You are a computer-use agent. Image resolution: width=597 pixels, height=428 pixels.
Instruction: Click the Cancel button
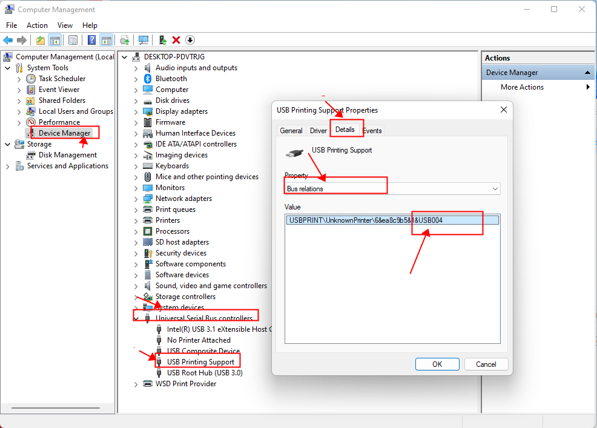point(486,364)
